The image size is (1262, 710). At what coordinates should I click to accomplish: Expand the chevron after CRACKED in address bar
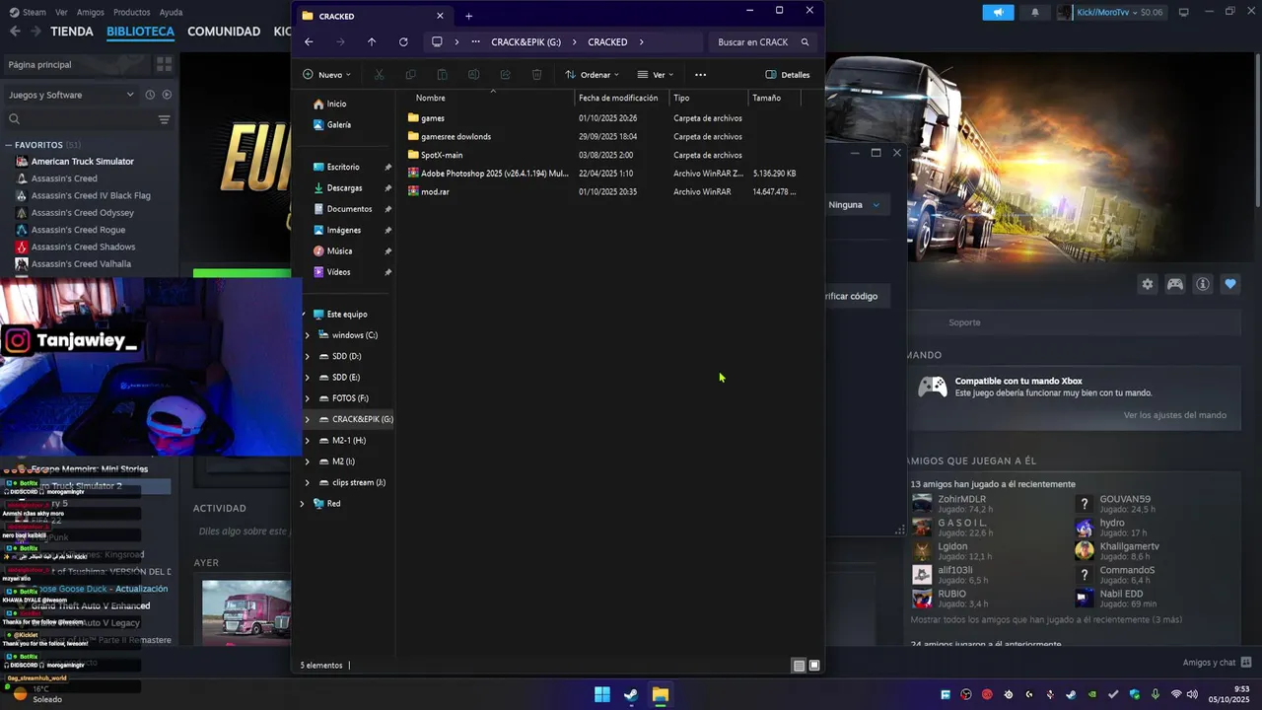pos(641,42)
